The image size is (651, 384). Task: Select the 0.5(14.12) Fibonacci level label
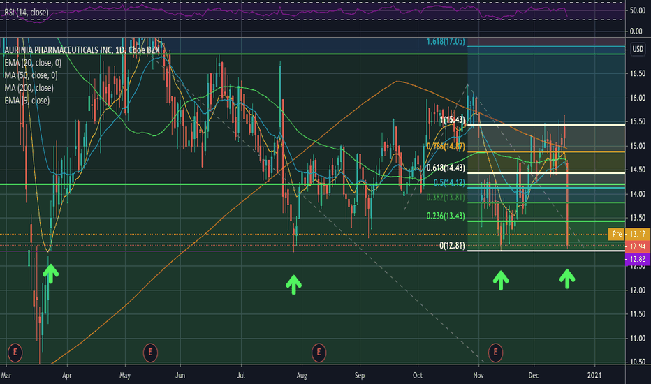click(x=449, y=183)
